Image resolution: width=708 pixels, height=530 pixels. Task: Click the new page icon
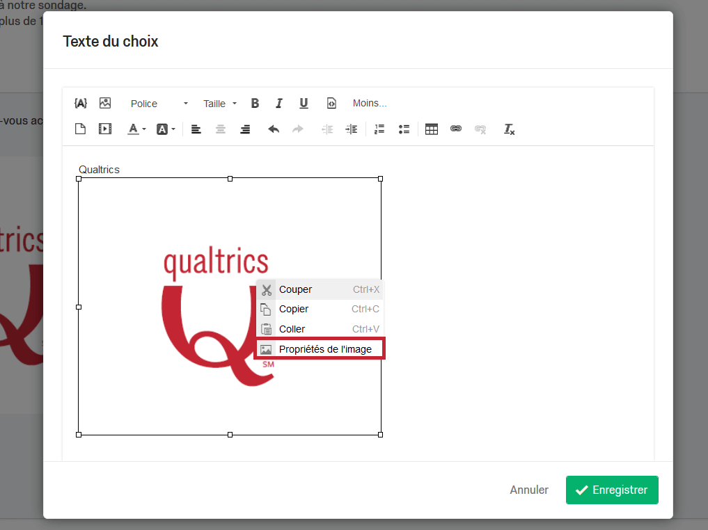(x=80, y=129)
